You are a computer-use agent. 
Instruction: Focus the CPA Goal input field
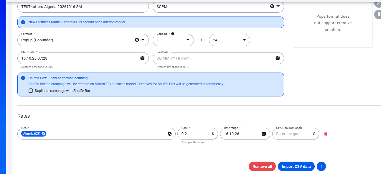(x=296, y=134)
